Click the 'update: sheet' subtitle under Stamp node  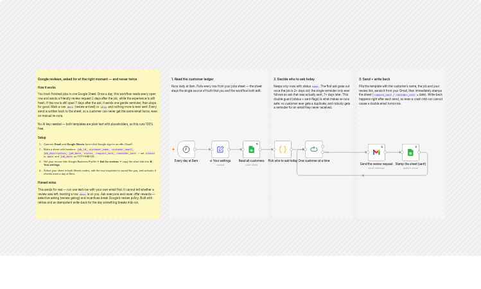[x=410, y=168]
